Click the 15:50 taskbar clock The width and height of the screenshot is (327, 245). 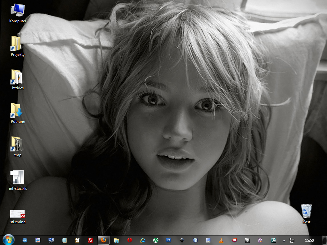click(309, 241)
